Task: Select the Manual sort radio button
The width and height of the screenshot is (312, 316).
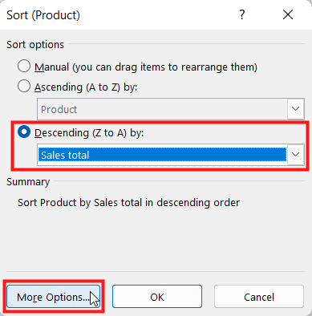Action: point(24,66)
